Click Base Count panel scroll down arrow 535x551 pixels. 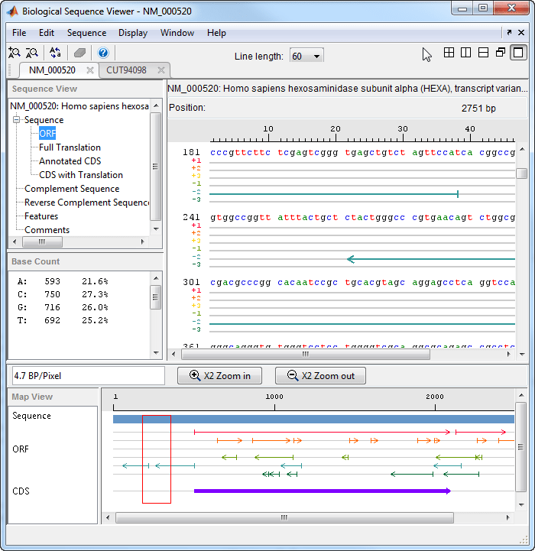[156, 353]
